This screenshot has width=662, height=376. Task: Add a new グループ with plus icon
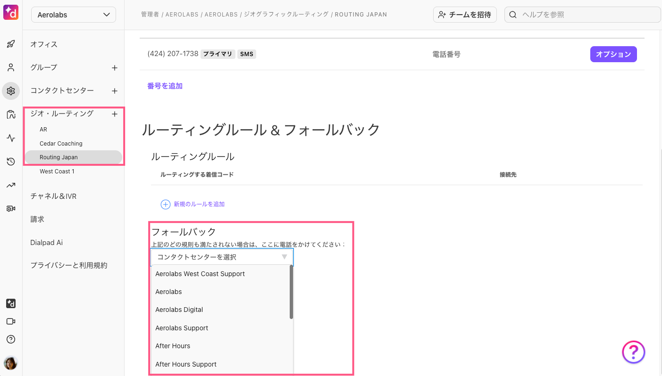tap(114, 68)
